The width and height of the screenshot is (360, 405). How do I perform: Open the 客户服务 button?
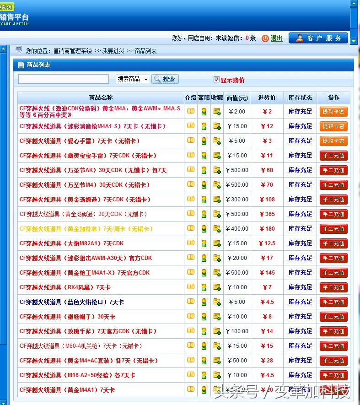318,38
